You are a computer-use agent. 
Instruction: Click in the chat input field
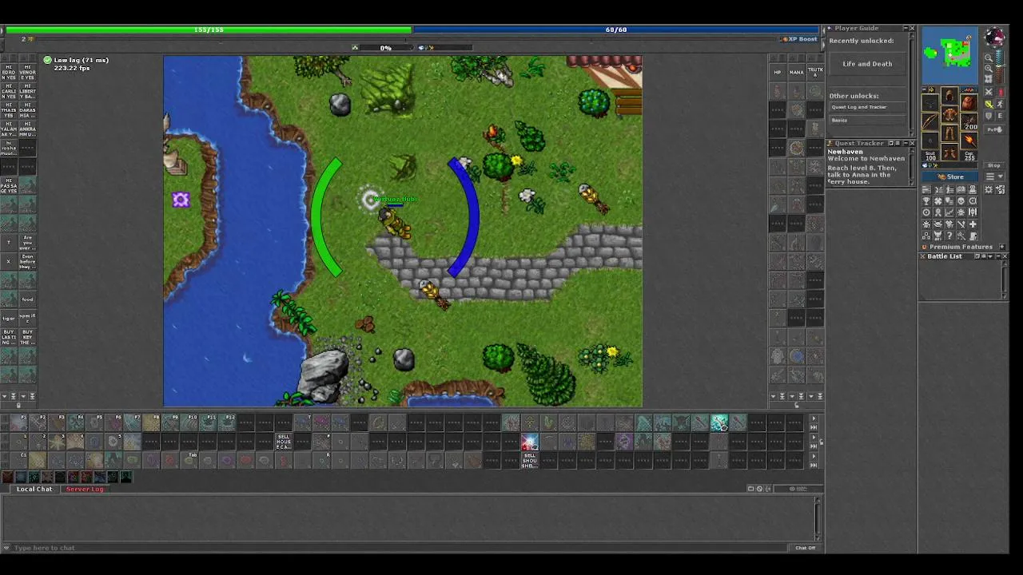[x=400, y=548]
